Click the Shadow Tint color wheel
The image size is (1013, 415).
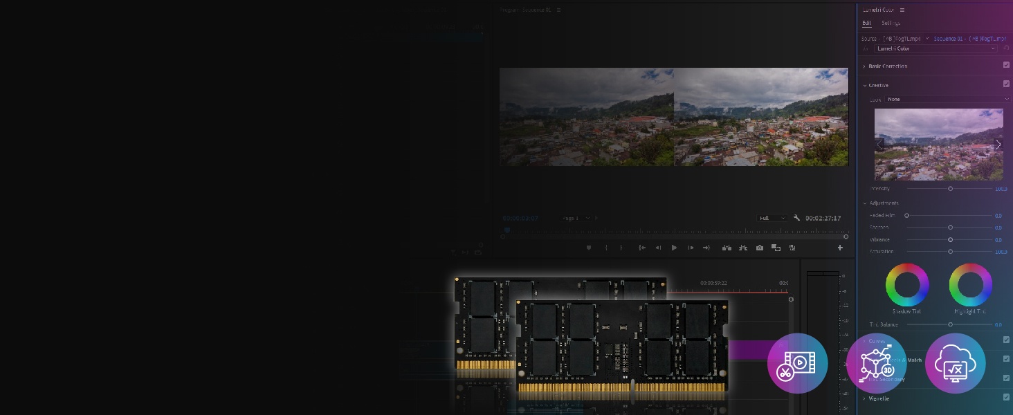[907, 284]
